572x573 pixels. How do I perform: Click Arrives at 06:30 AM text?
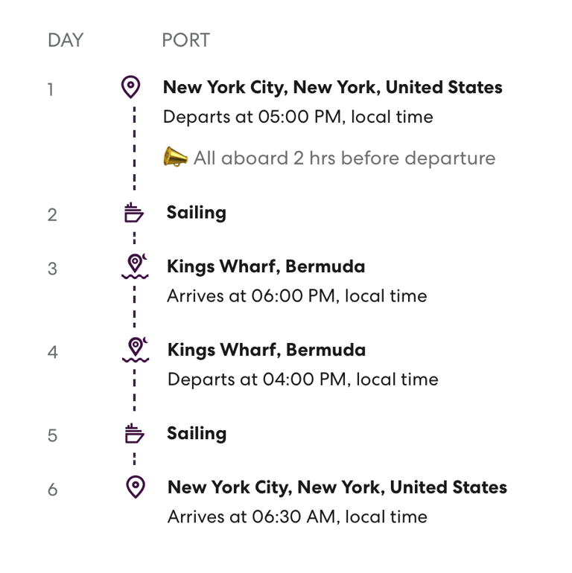297,516
